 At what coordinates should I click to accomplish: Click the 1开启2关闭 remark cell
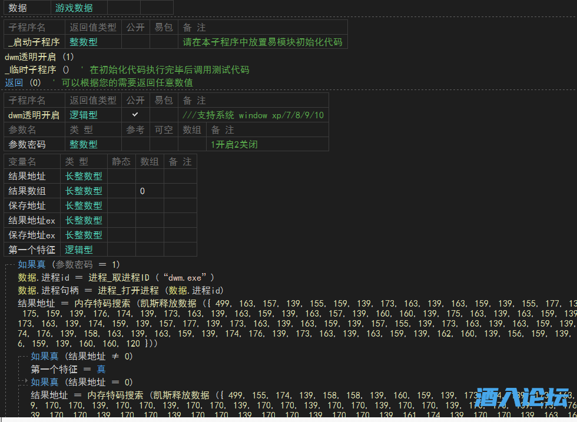point(234,144)
